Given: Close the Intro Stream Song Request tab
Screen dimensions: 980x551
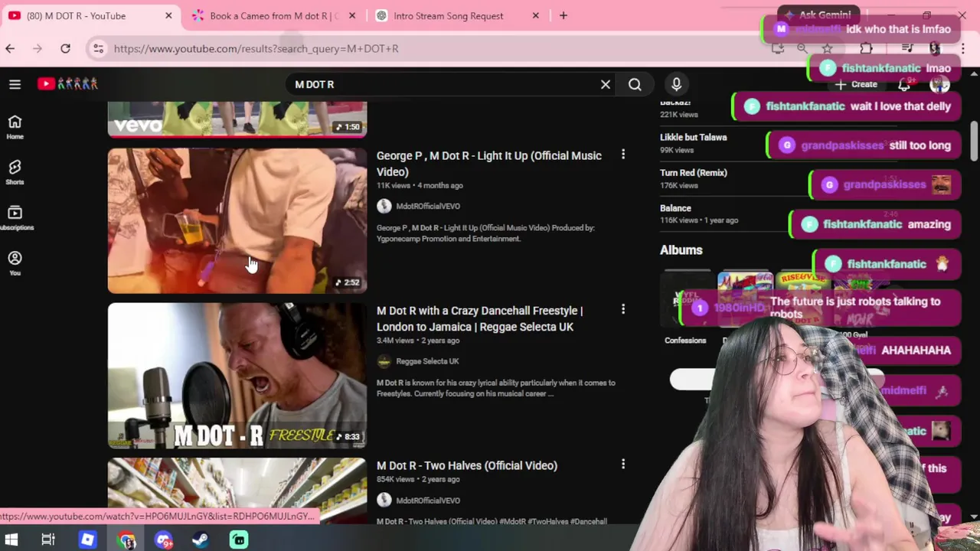Looking at the screenshot, I should [x=536, y=15].
